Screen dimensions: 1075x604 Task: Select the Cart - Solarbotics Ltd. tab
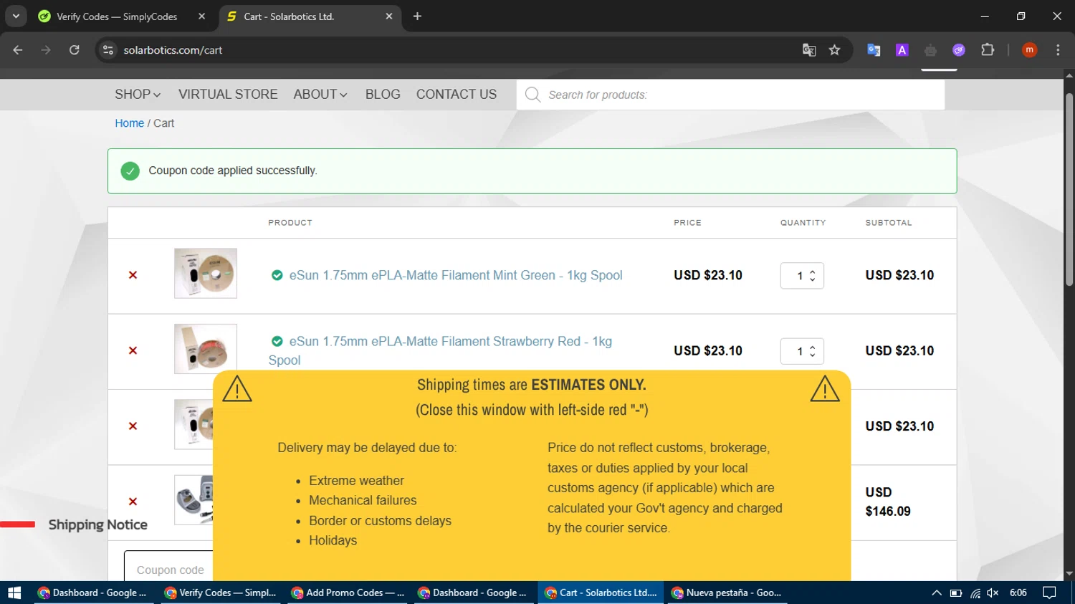point(310,16)
